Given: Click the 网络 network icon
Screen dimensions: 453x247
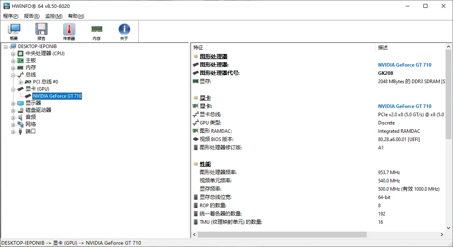Looking at the screenshot, I should 20,124.
